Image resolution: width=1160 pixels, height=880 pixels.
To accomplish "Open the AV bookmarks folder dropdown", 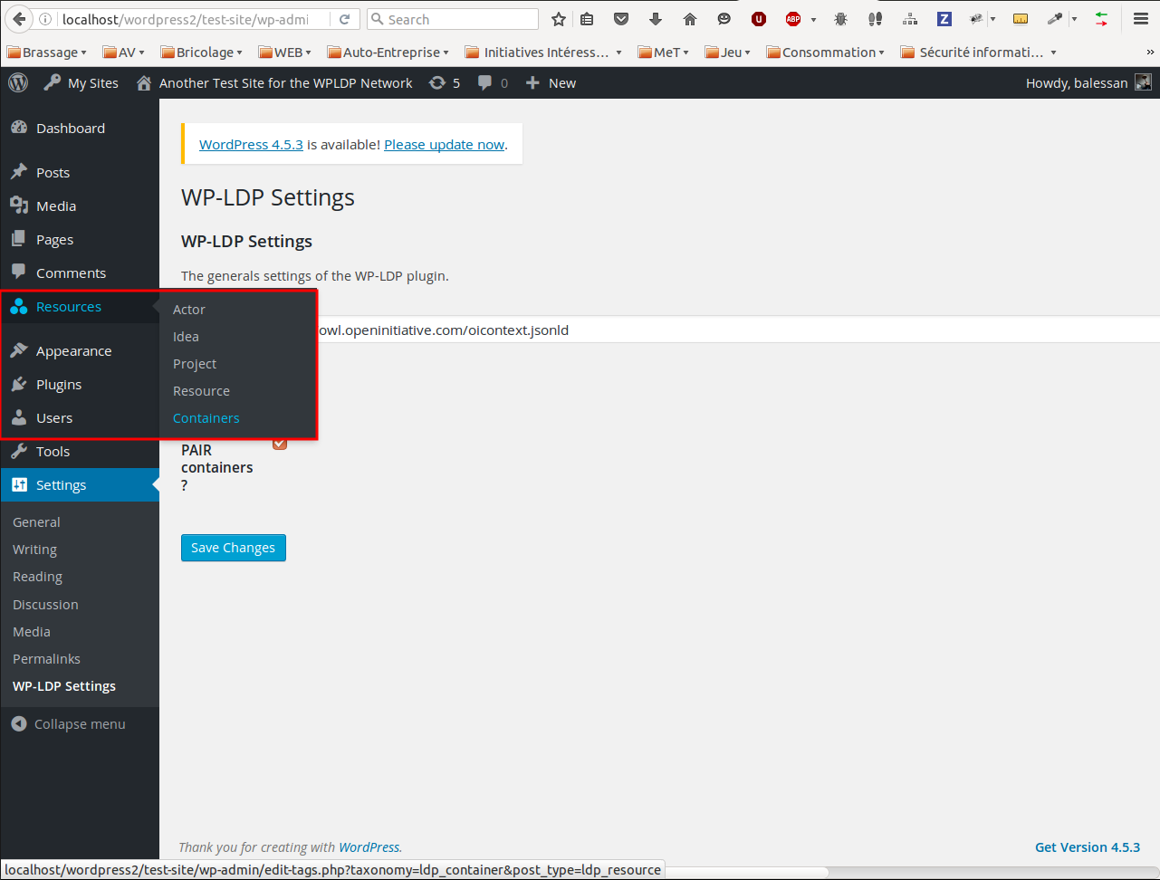I will coord(124,53).
